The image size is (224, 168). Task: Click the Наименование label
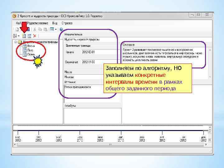click(x=73, y=35)
